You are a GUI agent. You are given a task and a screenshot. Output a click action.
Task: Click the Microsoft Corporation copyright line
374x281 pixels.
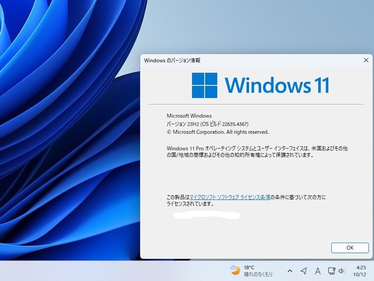coord(218,132)
